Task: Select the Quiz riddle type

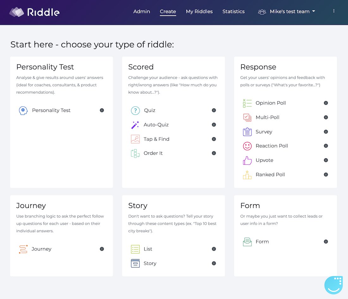Action: 150,110
